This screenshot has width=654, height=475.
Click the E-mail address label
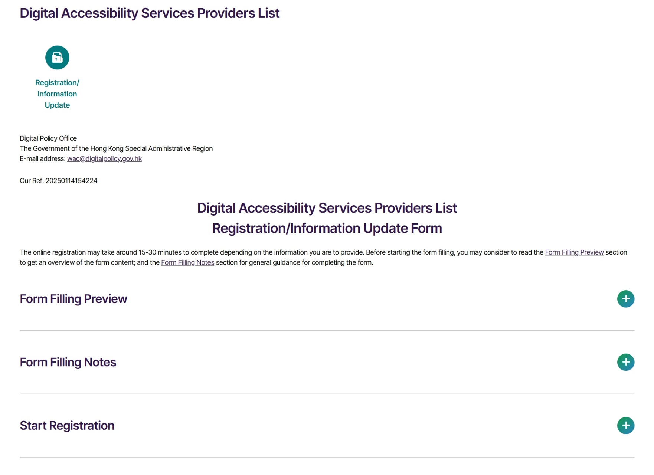[43, 159]
